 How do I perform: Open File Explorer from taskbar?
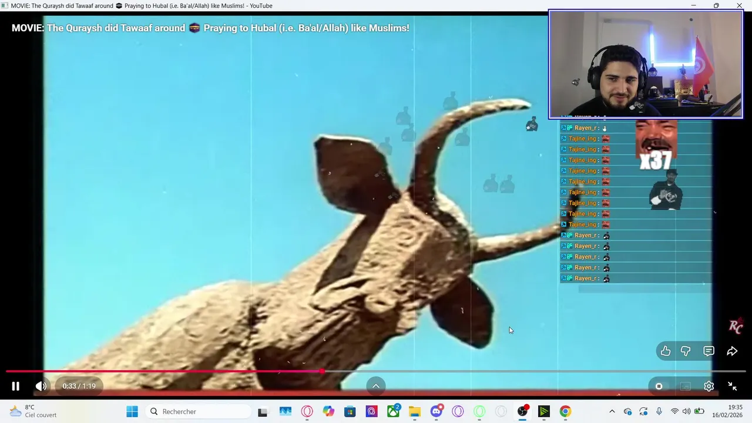415,411
